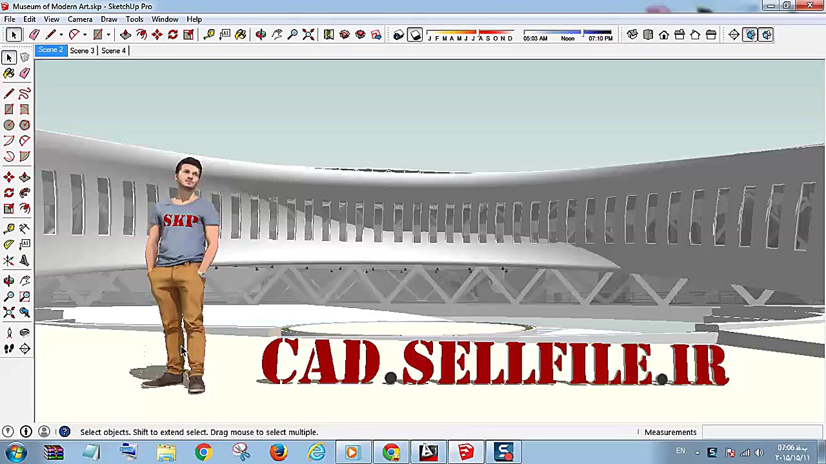Switch to Front view house icon
The image size is (826, 464).
click(x=663, y=35)
